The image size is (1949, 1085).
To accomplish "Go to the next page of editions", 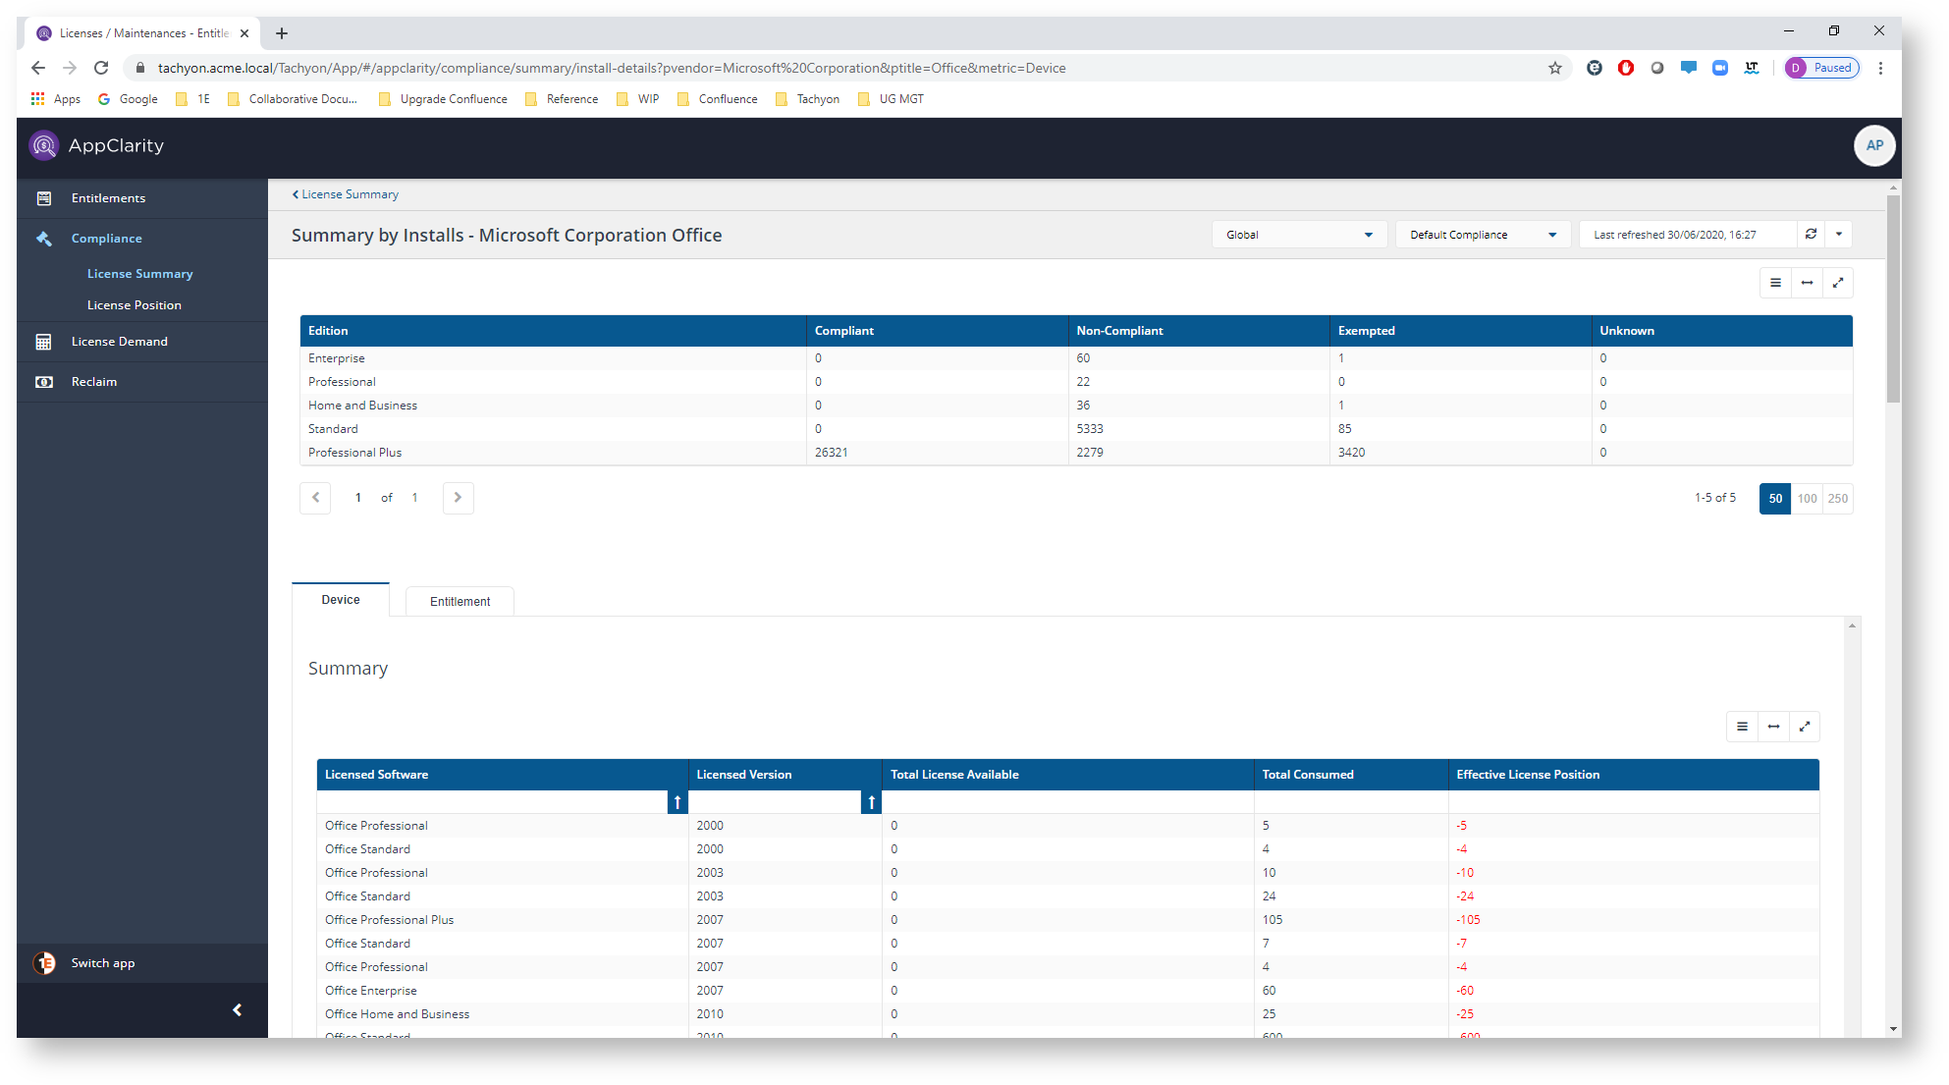I will [x=459, y=498].
